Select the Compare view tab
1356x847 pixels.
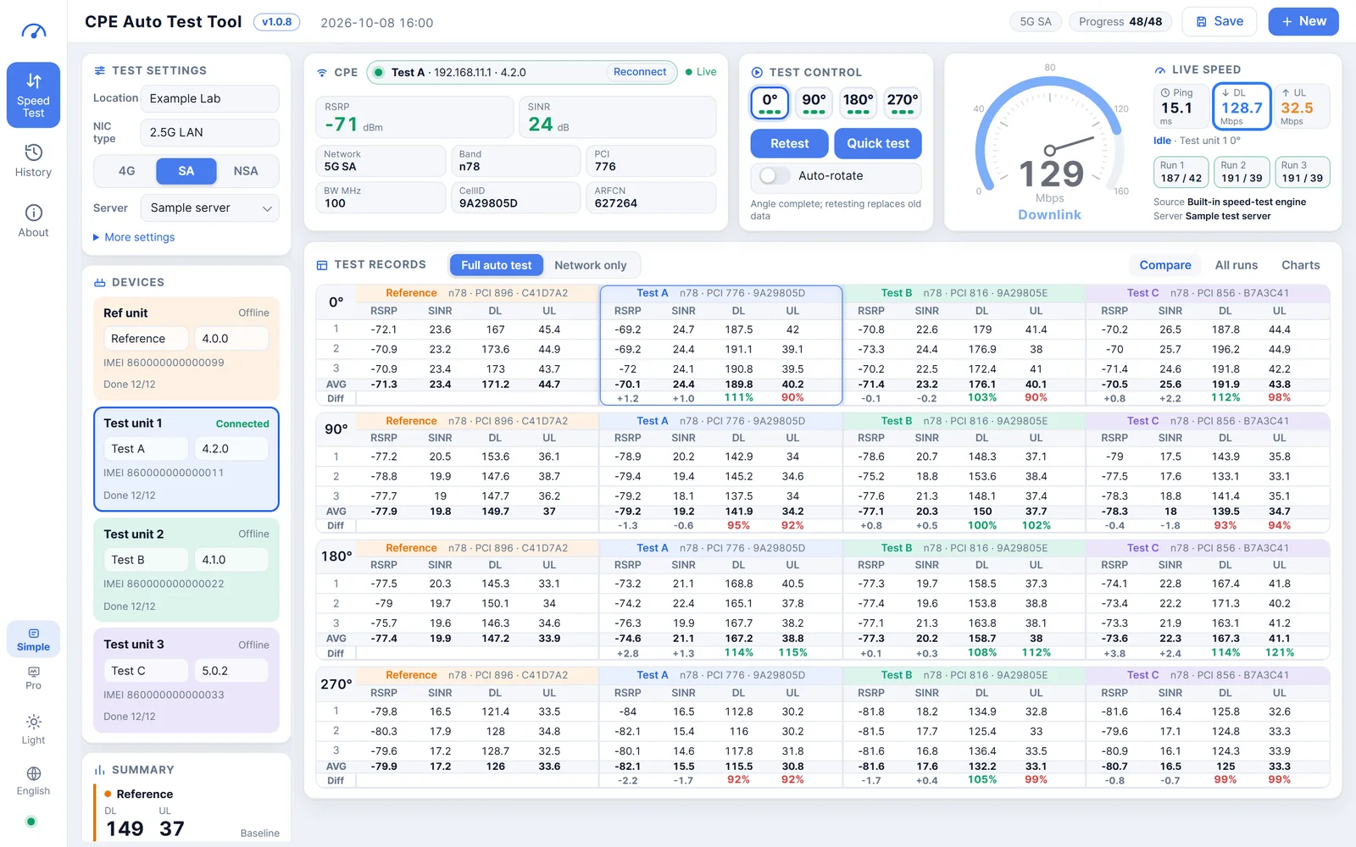[1165, 265]
